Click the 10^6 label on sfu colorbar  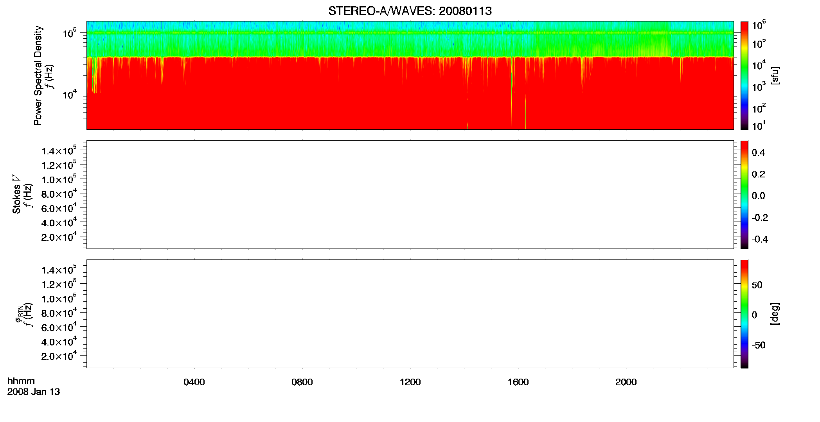click(759, 25)
